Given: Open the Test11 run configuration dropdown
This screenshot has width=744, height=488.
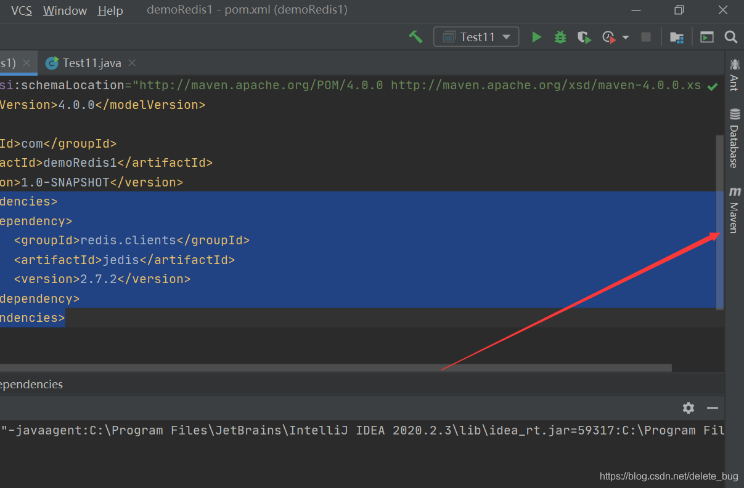Looking at the screenshot, I should [476, 37].
